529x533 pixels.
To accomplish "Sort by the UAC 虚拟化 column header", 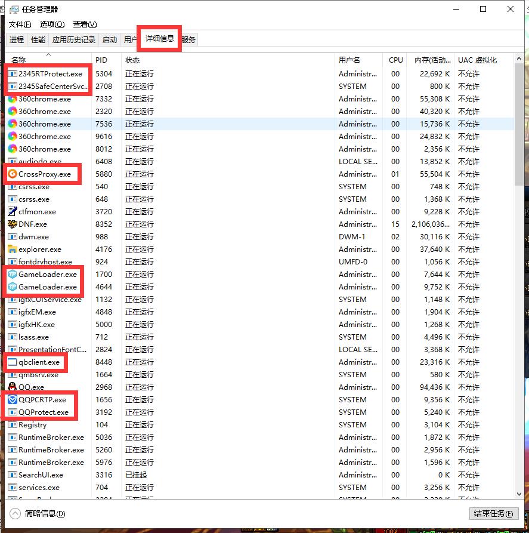I will pyautogui.click(x=484, y=60).
